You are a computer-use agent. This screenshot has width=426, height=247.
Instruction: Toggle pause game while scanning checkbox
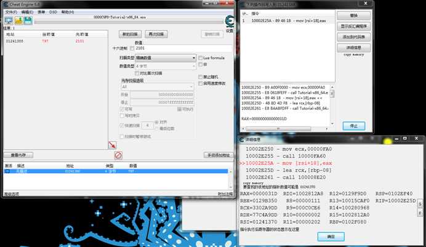tap(122, 136)
